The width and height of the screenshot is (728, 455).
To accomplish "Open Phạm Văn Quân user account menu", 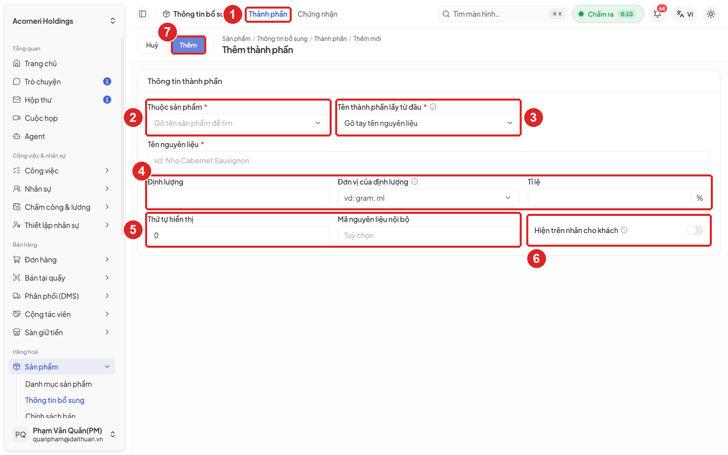I will click(64, 434).
